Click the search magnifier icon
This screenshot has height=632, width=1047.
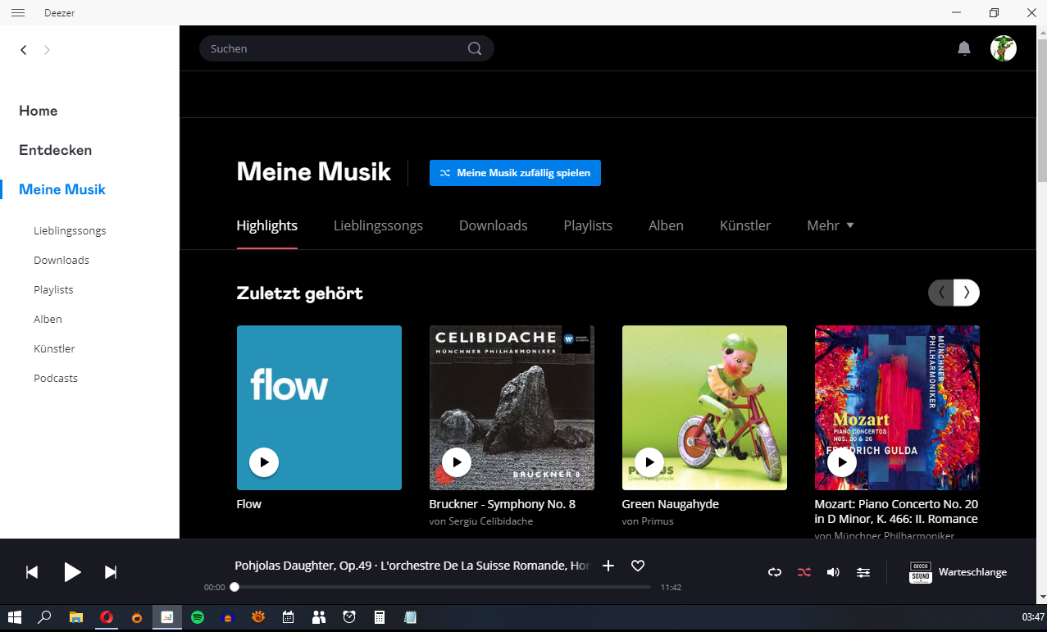tap(475, 48)
